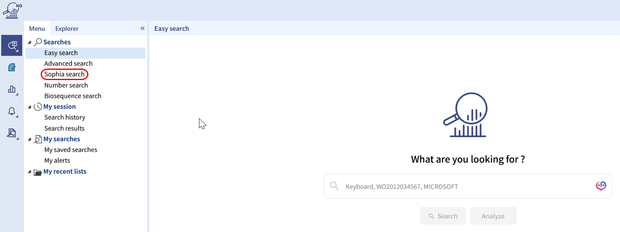The height and width of the screenshot is (232, 620).
Task: Collapse the My session tree section
Action: click(29, 107)
